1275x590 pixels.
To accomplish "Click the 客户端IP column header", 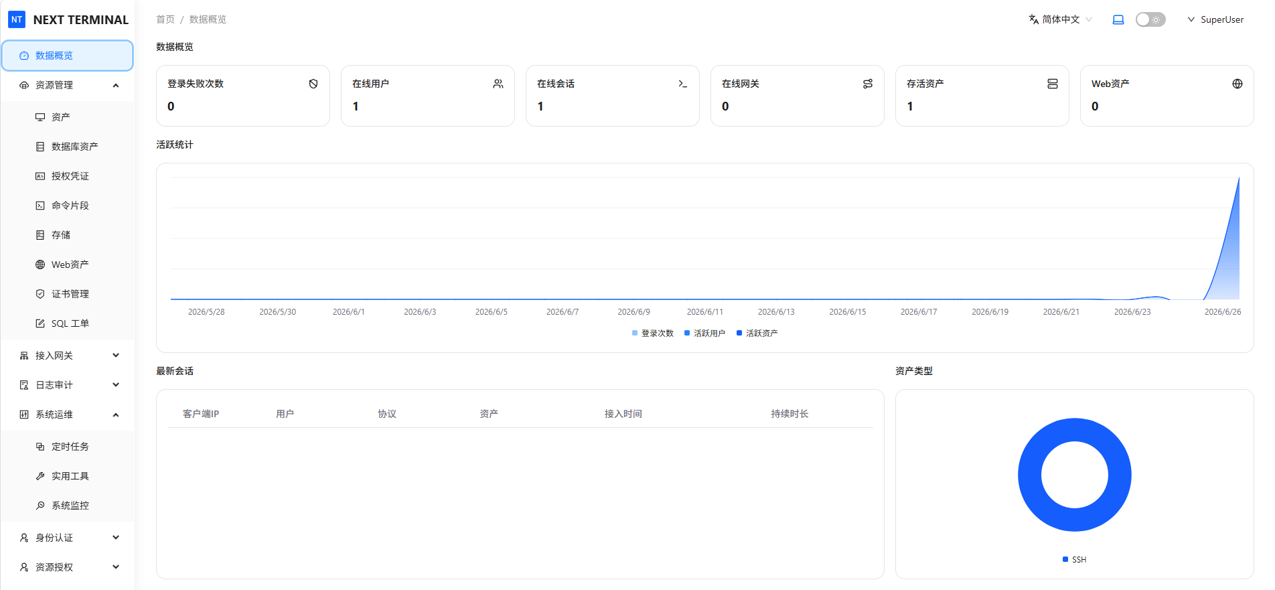I will tap(201, 414).
